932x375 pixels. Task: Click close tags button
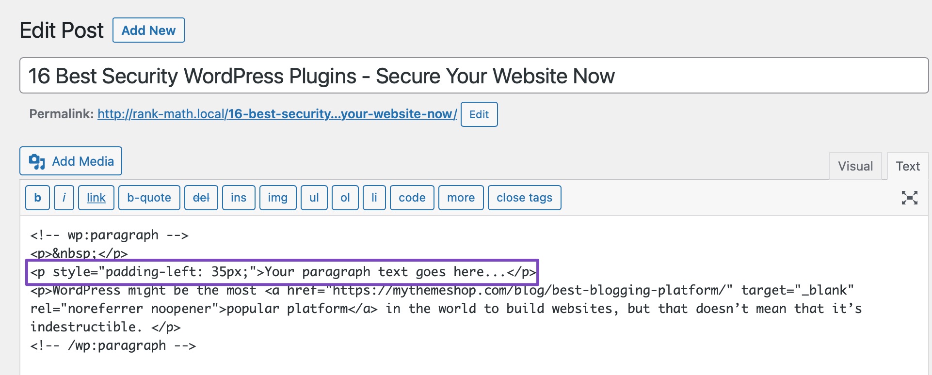point(525,198)
